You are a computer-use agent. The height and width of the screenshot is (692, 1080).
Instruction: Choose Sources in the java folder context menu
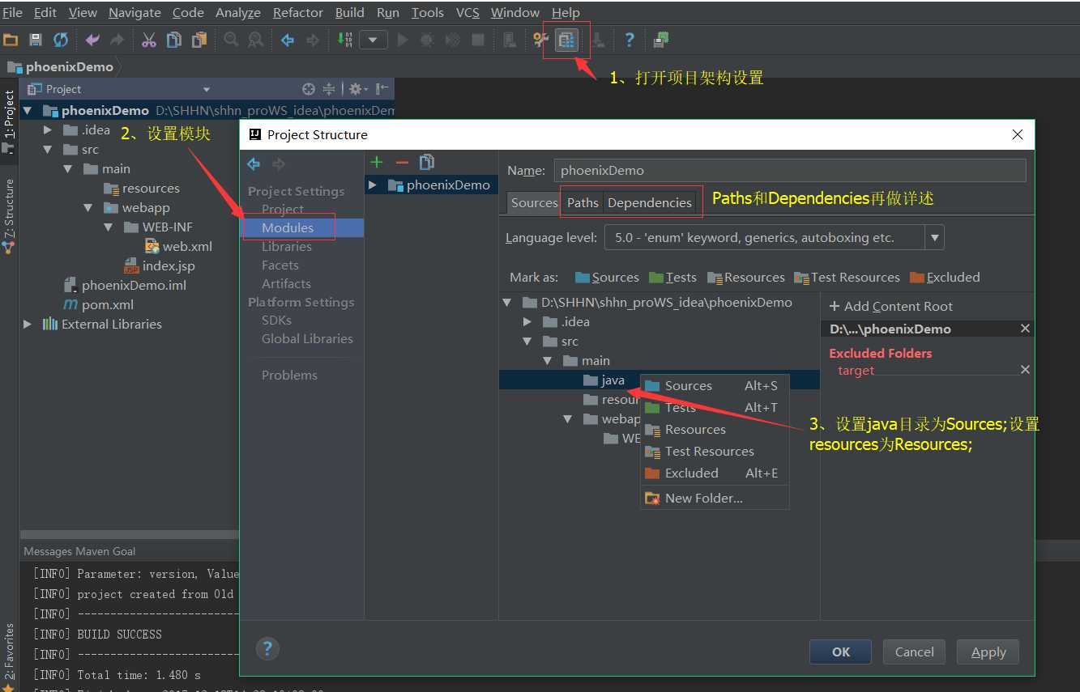pyautogui.click(x=715, y=386)
